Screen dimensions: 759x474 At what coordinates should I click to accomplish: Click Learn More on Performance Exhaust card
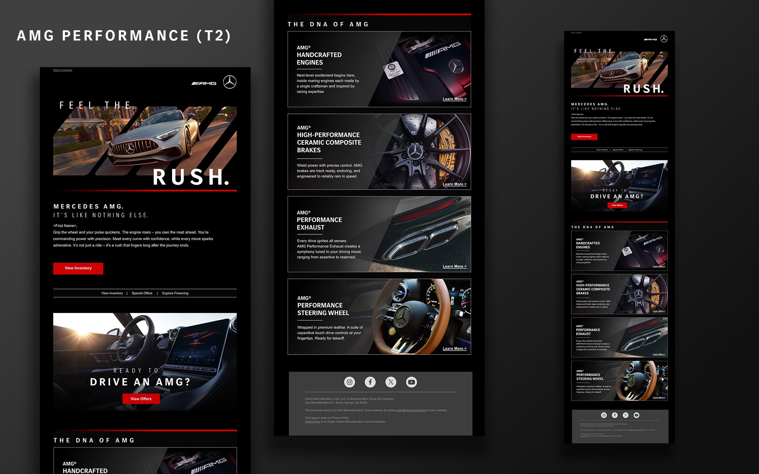(454, 267)
